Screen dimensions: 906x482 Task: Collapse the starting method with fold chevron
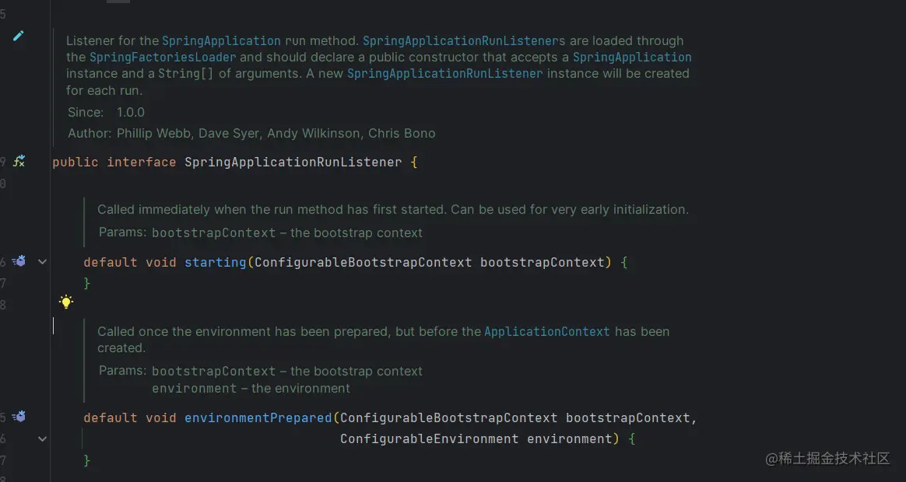[42, 261]
